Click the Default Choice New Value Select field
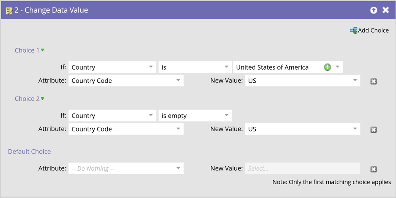The width and height of the screenshot is (396, 198). [302, 169]
